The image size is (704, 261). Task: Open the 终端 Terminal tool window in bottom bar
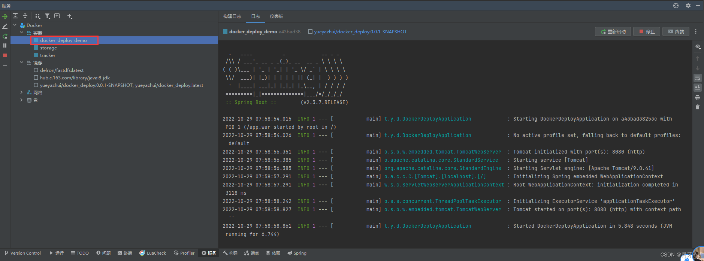tap(125, 253)
